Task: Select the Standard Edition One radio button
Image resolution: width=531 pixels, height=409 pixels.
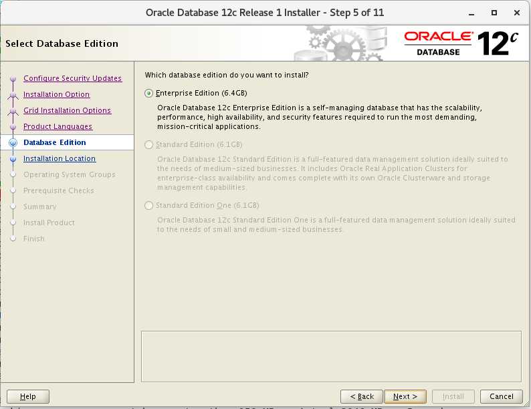Action: [148, 206]
